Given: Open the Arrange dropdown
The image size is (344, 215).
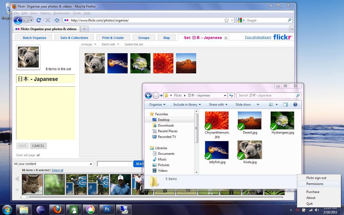Looking at the screenshot, I should [88, 44].
